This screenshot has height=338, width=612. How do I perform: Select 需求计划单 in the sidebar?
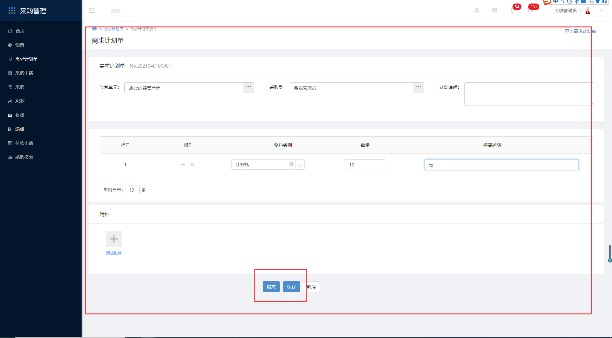tap(26, 59)
